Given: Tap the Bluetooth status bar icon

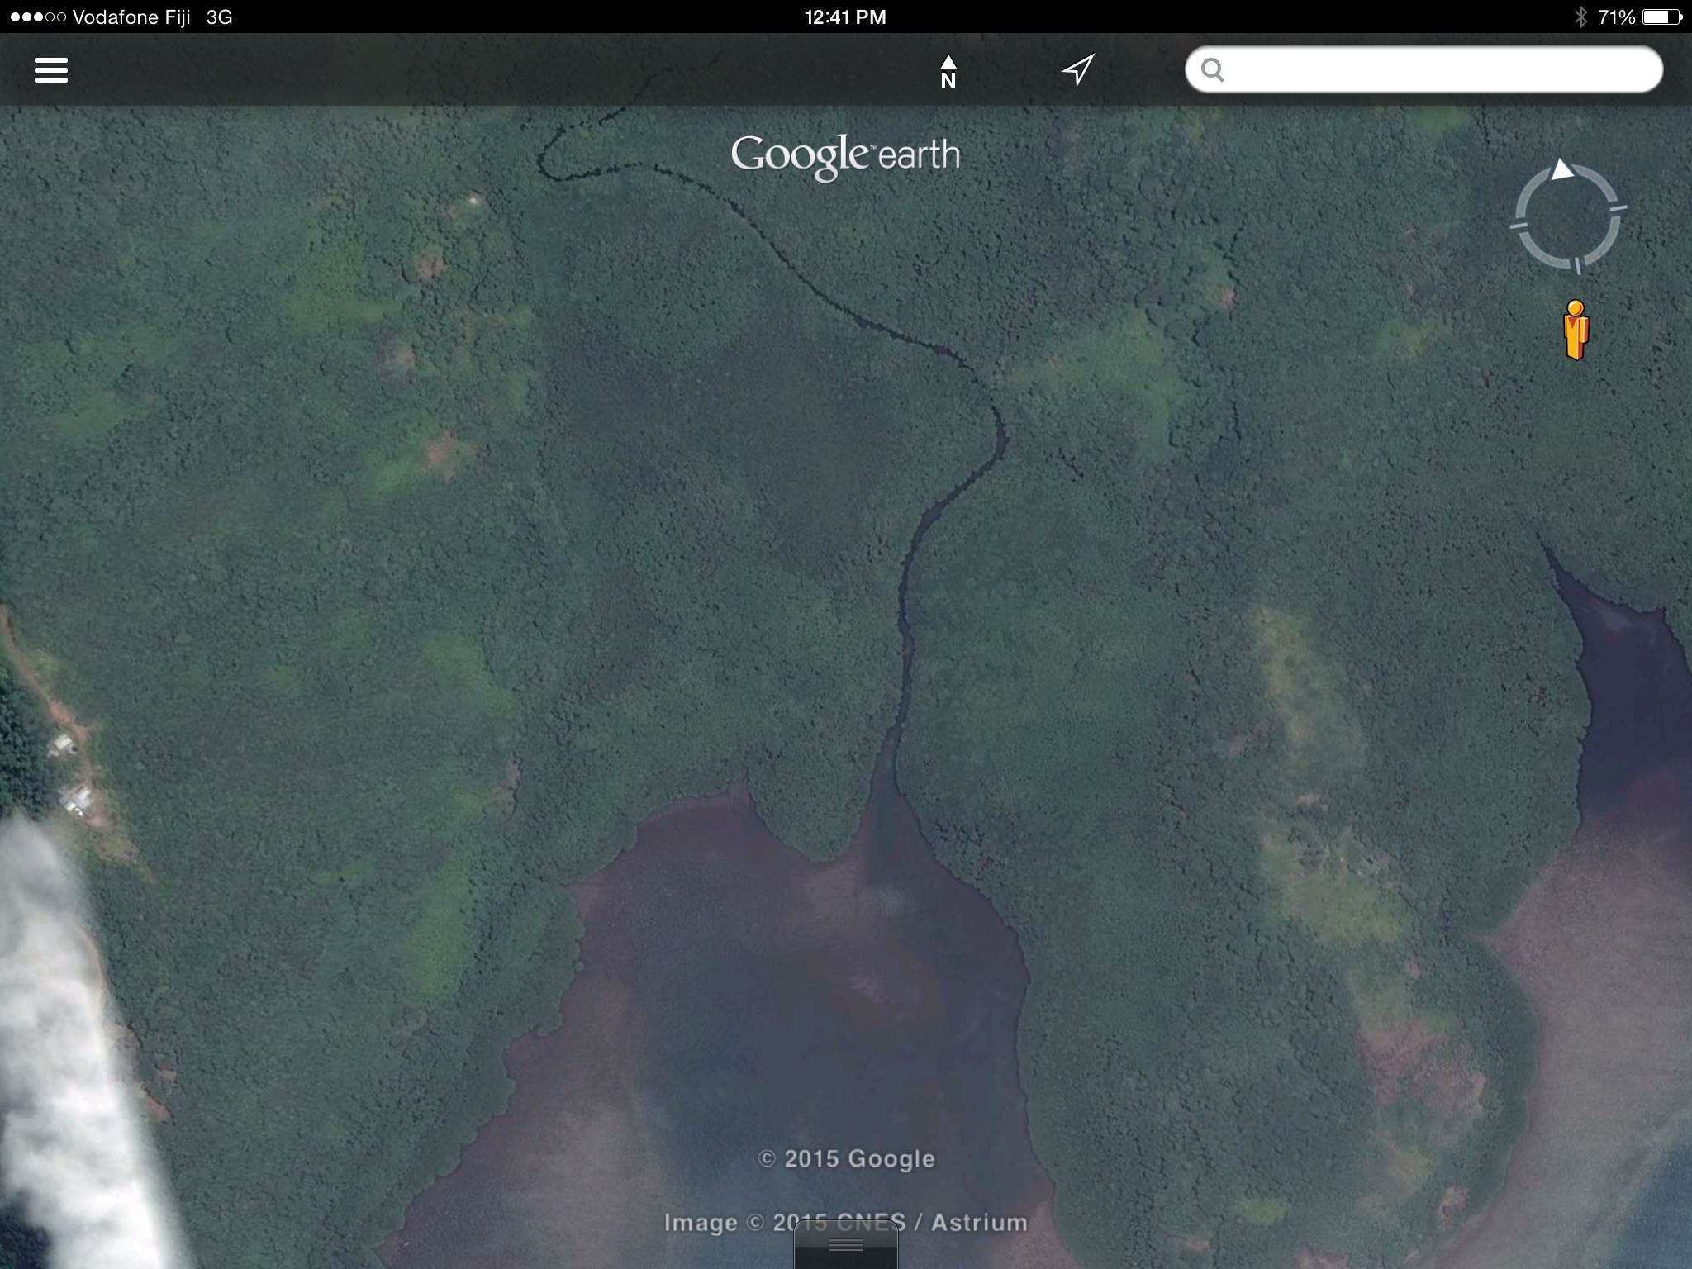Looking at the screenshot, I should tap(1580, 17).
